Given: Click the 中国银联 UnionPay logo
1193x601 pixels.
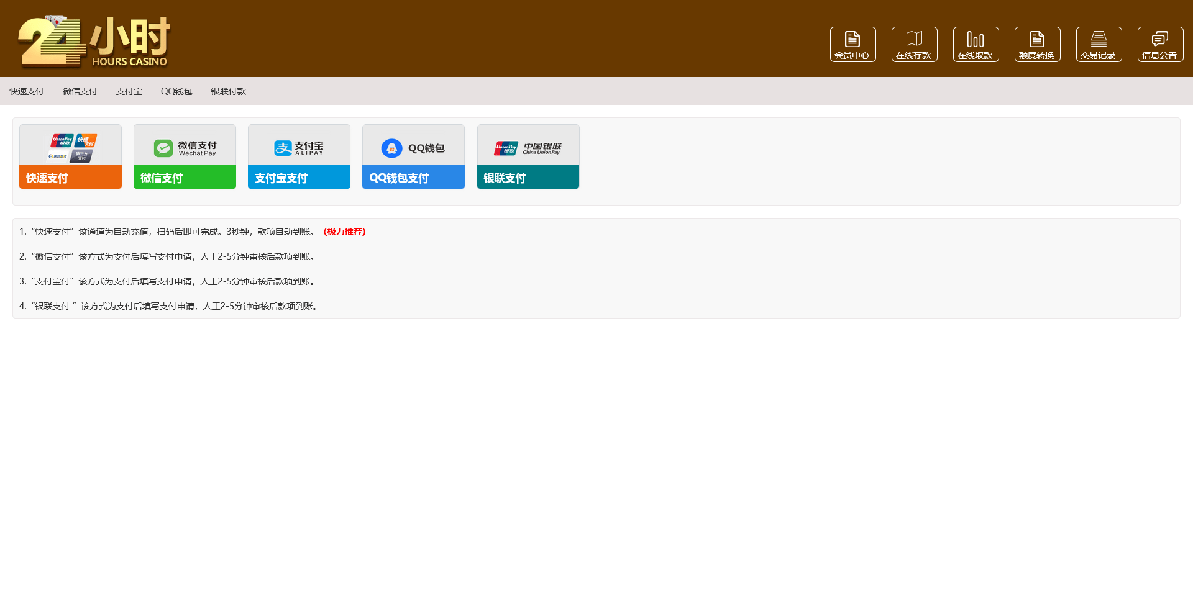Looking at the screenshot, I should pos(528,148).
